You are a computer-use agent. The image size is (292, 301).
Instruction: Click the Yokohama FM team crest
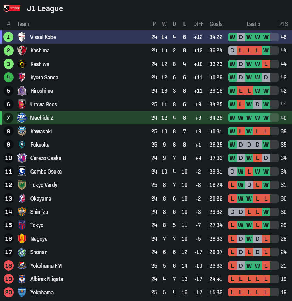(x=22, y=266)
